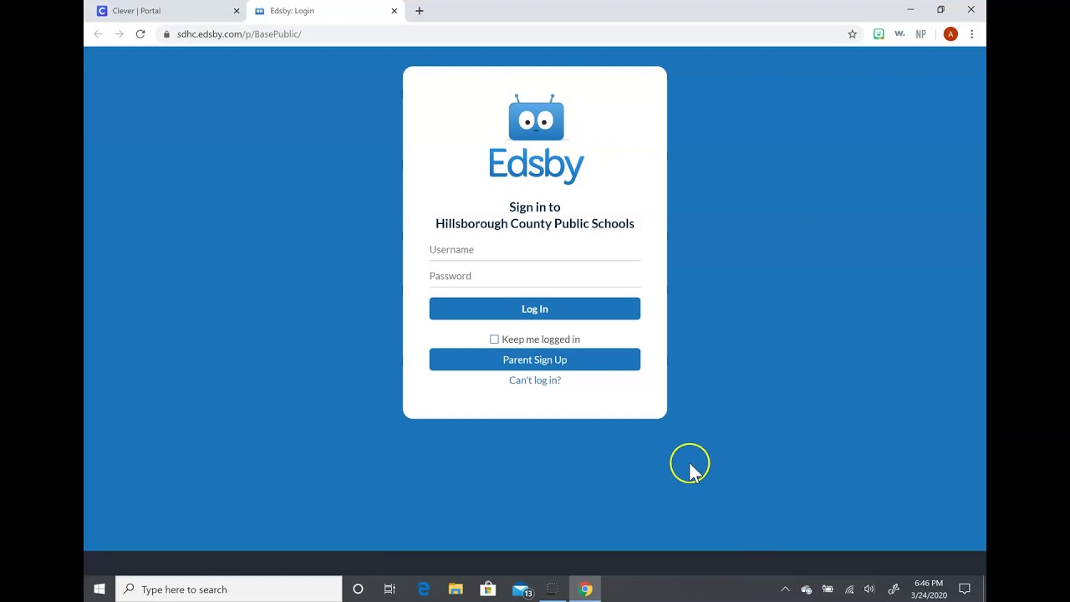This screenshot has height=602, width=1070.
Task: Open the clock and date flyout
Action: pos(929,589)
